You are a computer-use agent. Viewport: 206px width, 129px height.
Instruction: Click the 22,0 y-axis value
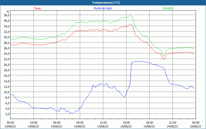[7, 59]
